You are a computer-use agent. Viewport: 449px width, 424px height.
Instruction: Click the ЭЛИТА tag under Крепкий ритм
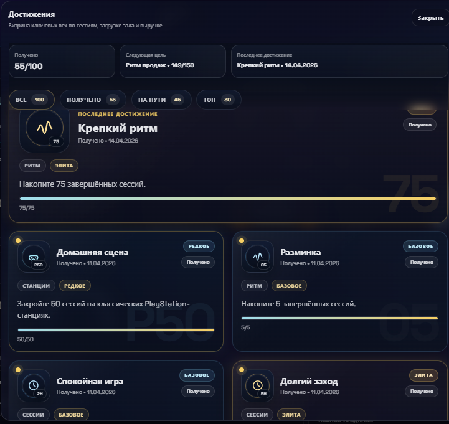[x=64, y=166]
